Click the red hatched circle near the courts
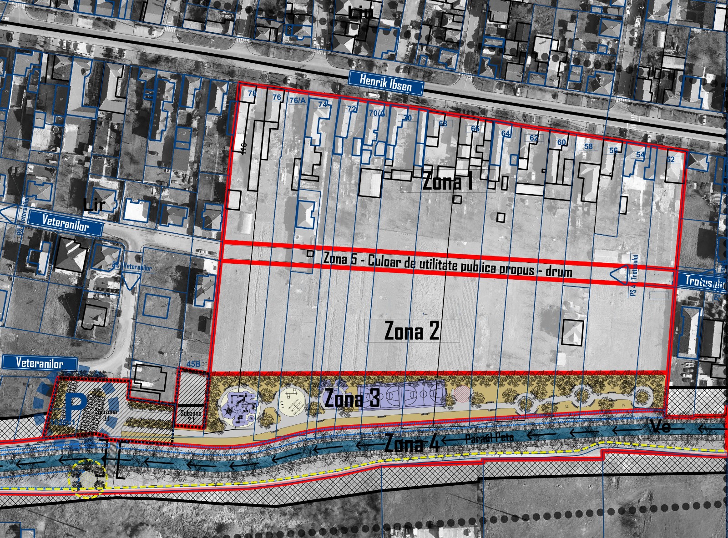The image size is (728, 538). [x=461, y=394]
